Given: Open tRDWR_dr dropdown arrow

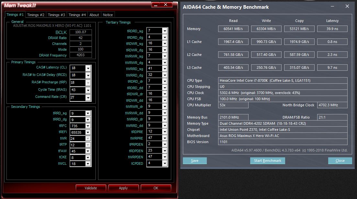Looking at the screenshot, I should click(165, 94).
